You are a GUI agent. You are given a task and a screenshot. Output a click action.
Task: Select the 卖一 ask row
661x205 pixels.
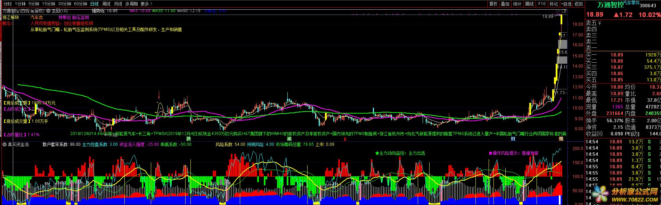[x=623, y=48]
